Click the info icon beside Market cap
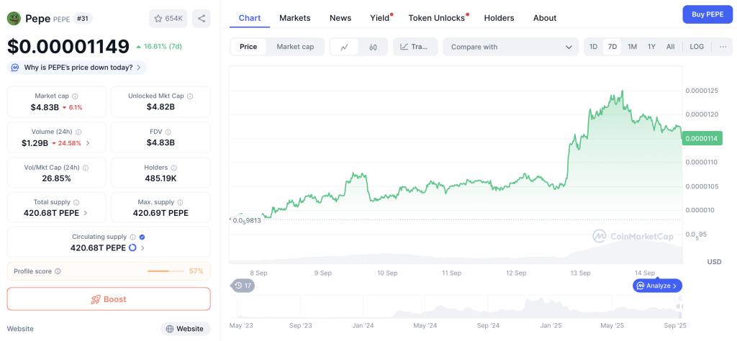This screenshot has height=341, width=737. [75, 96]
